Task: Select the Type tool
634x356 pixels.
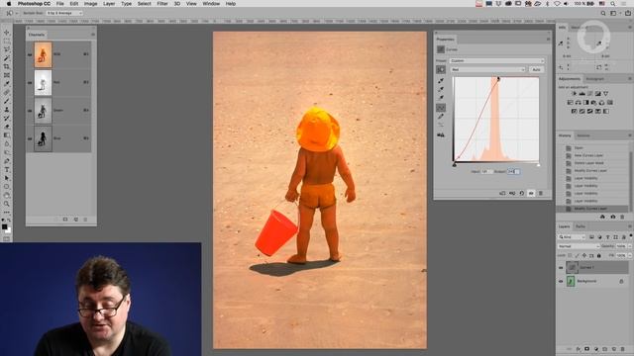Action: [7, 169]
